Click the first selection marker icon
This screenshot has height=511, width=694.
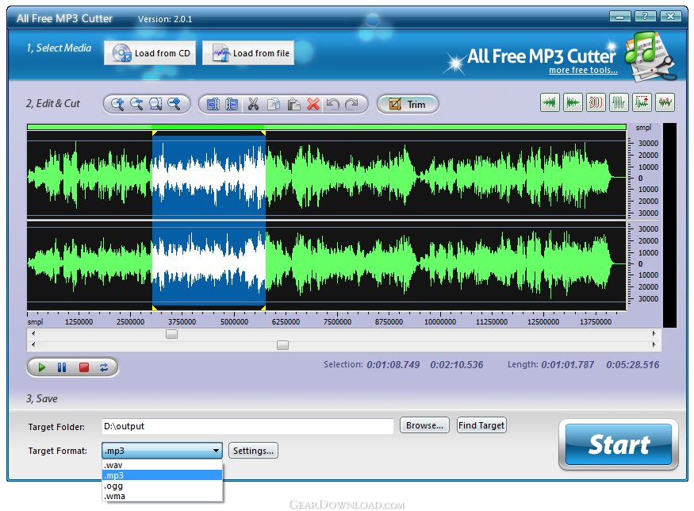pyautogui.click(x=213, y=104)
